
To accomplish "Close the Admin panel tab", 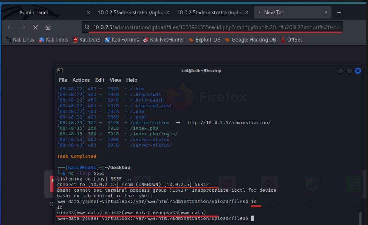I will (88, 12).
